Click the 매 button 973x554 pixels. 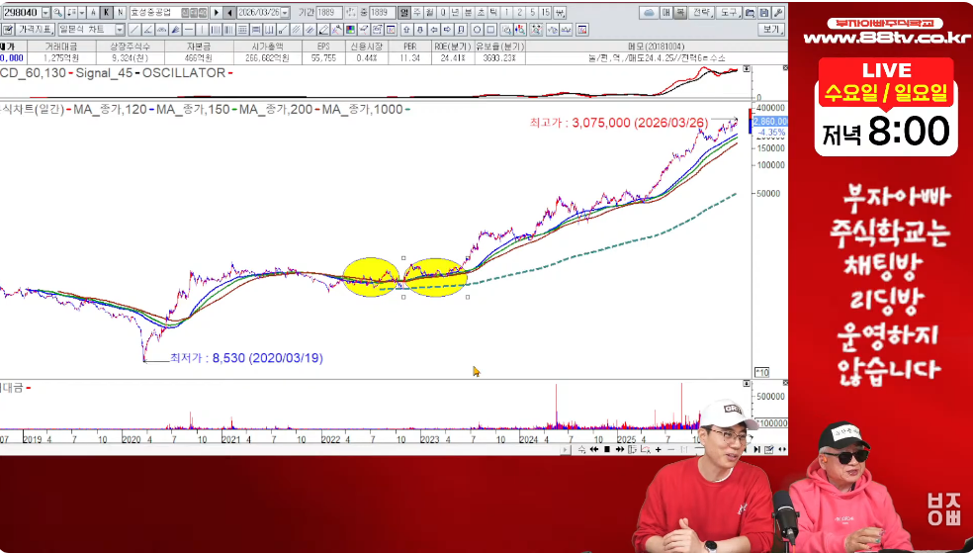click(x=665, y=13)
